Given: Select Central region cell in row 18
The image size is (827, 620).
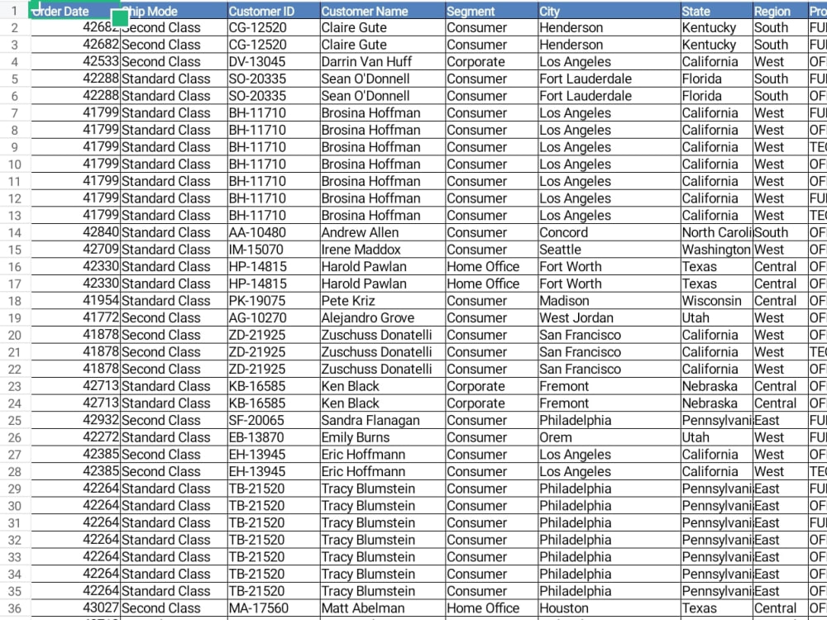Looking at the screenshot, I should tap(781, 301).
